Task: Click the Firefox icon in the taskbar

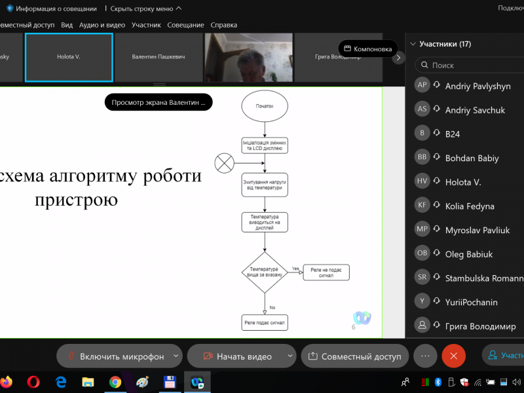Action: point(6,381)
